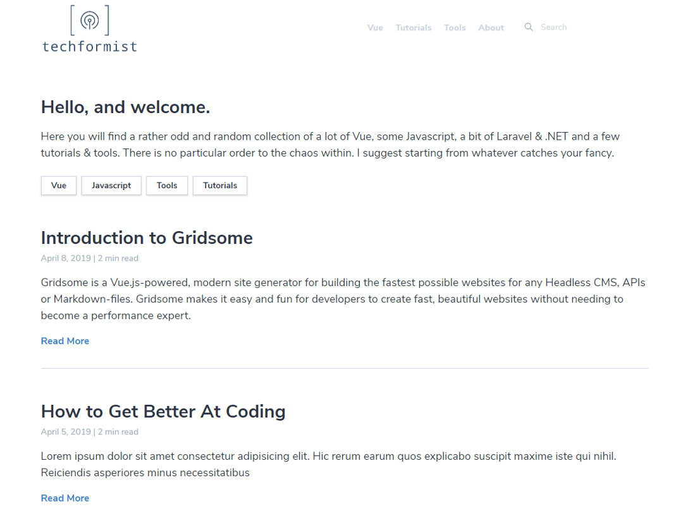The height and width of the screenshot is (516, 683).
Task: Click the April 8, 2019 post date
Action: click(x=66, y=258)
